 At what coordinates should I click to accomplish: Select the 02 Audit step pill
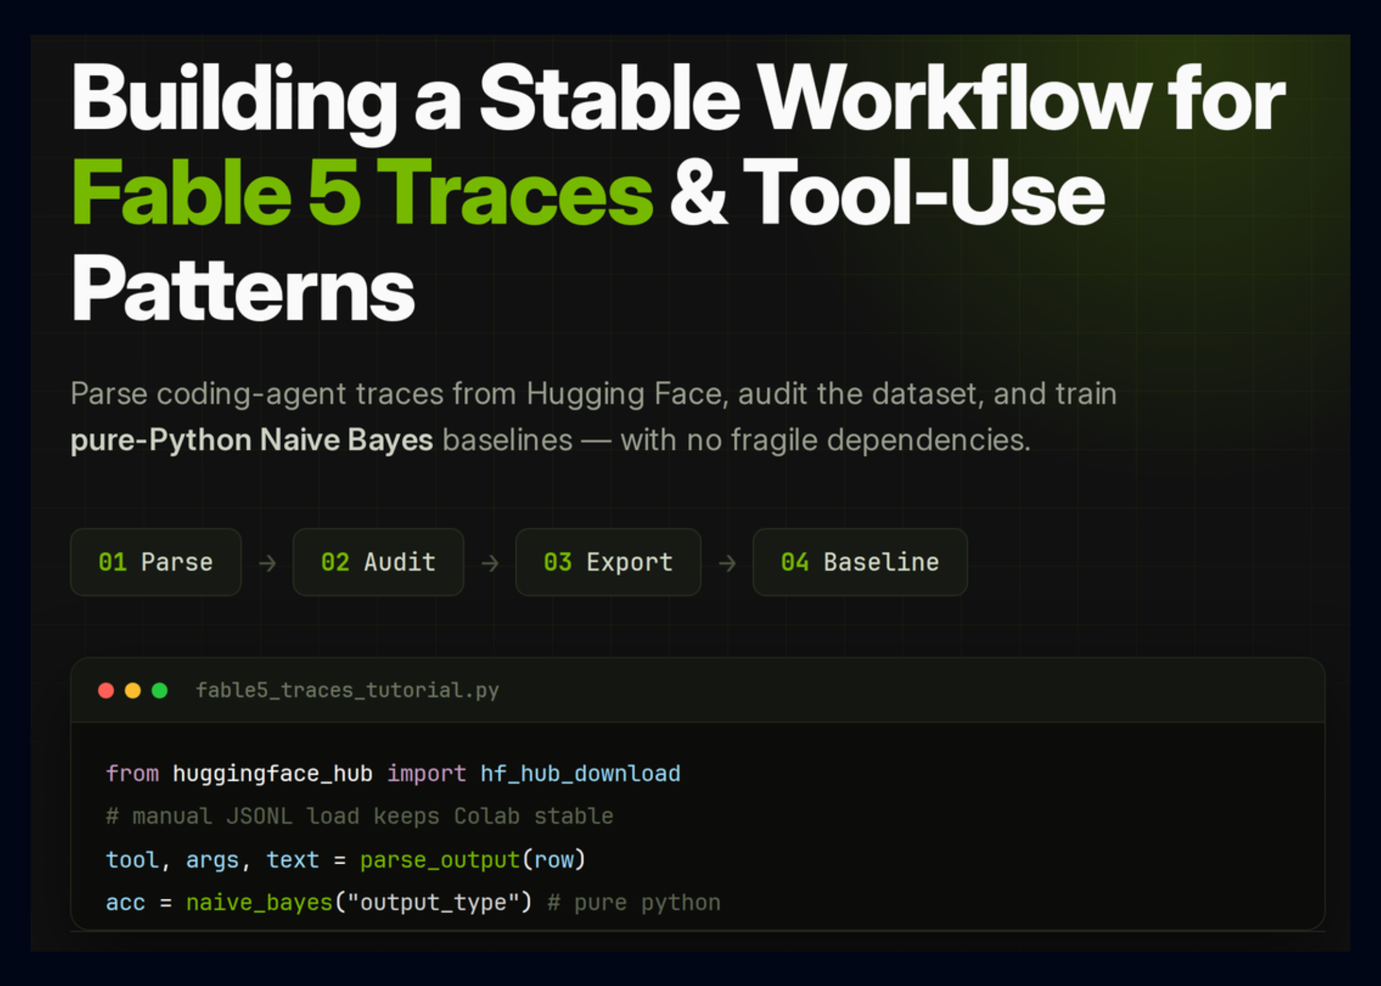coord(378,562)
